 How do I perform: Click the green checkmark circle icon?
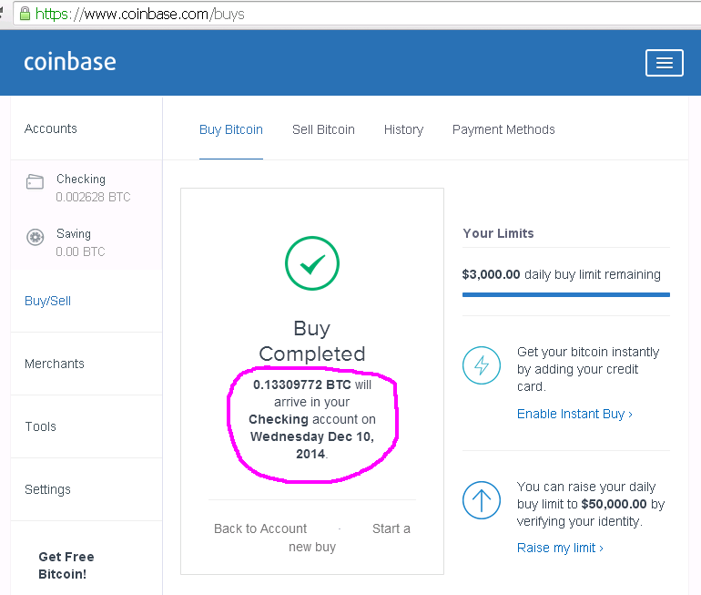tap(312, 263)
